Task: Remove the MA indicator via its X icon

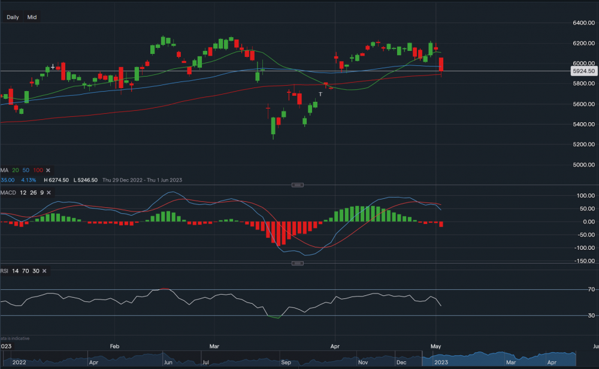Action: tap(48, 170)
